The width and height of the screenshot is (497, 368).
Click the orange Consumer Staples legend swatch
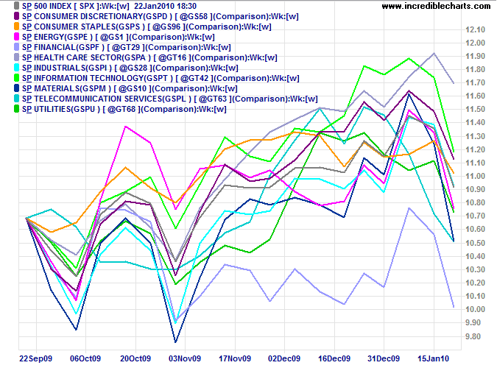click(16, 26)
